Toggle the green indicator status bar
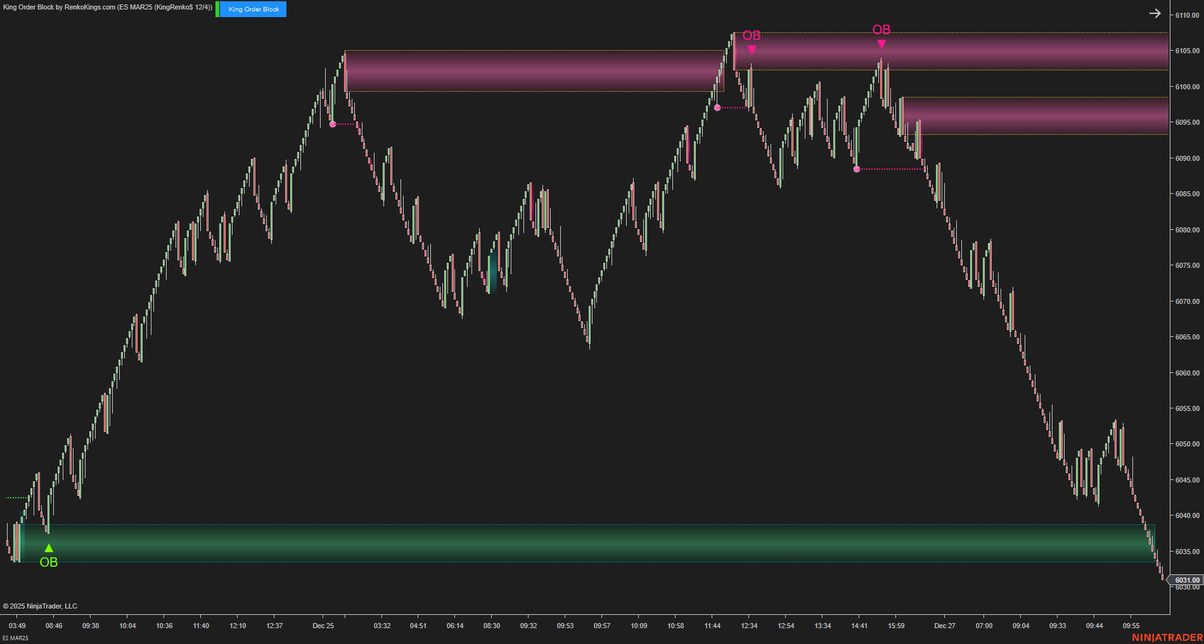 point(216,9)
